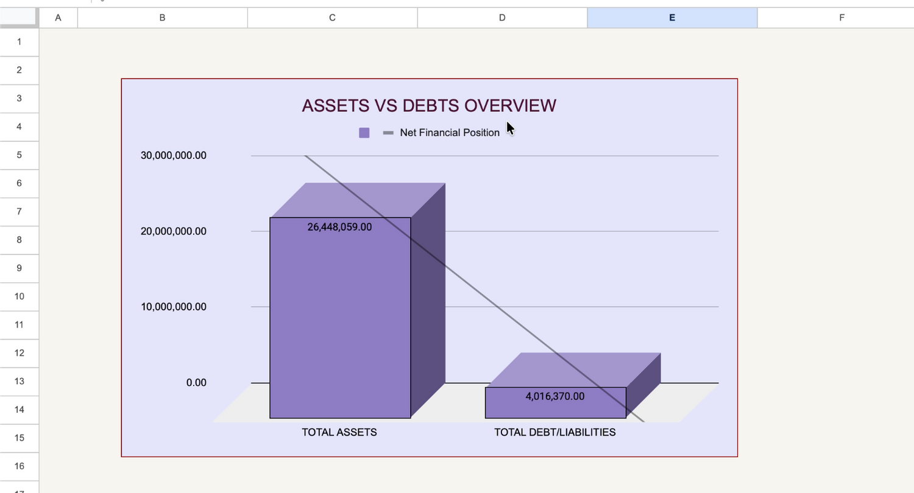Image resolution: width=914 pixels, height=493 pixels.
Task: Click the select-all corner of the sheet
Action: click(19, 18)
